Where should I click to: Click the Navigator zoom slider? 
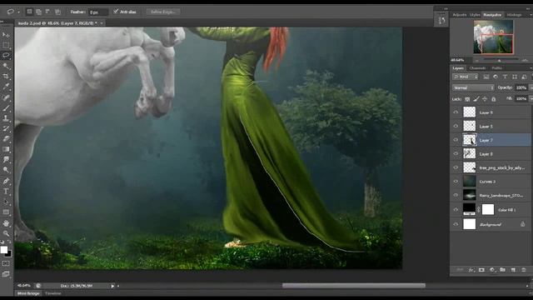[499, 60]
